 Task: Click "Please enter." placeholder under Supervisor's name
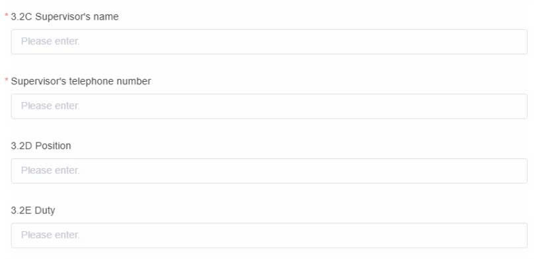point(50,42)
